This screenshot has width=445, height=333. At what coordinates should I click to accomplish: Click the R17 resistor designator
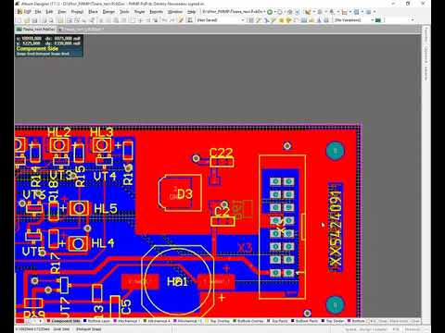[56, 264]
